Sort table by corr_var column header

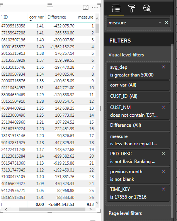coord(36,17)
